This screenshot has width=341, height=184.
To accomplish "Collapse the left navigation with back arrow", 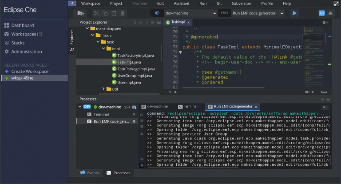I will tap(72, 3).
